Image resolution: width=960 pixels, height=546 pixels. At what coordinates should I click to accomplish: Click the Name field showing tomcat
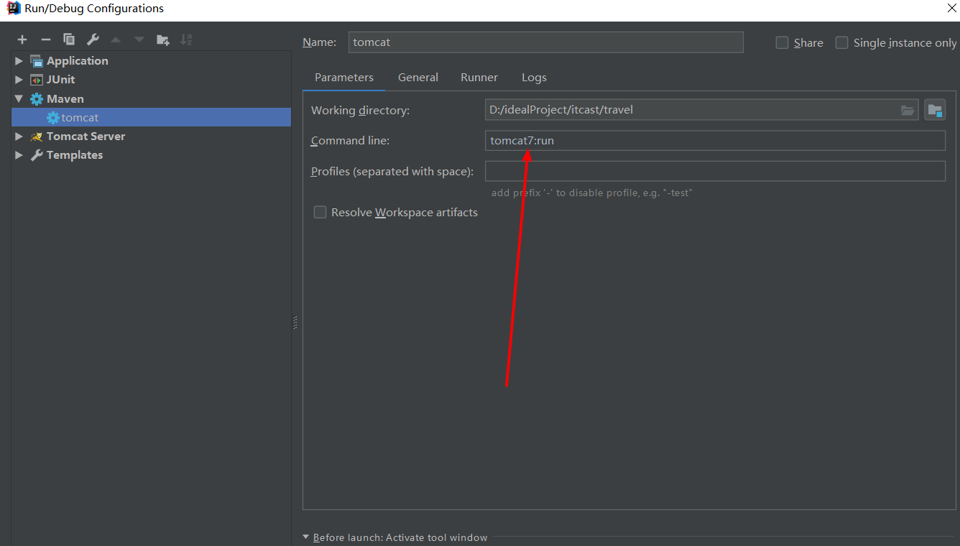pos(546,42)
